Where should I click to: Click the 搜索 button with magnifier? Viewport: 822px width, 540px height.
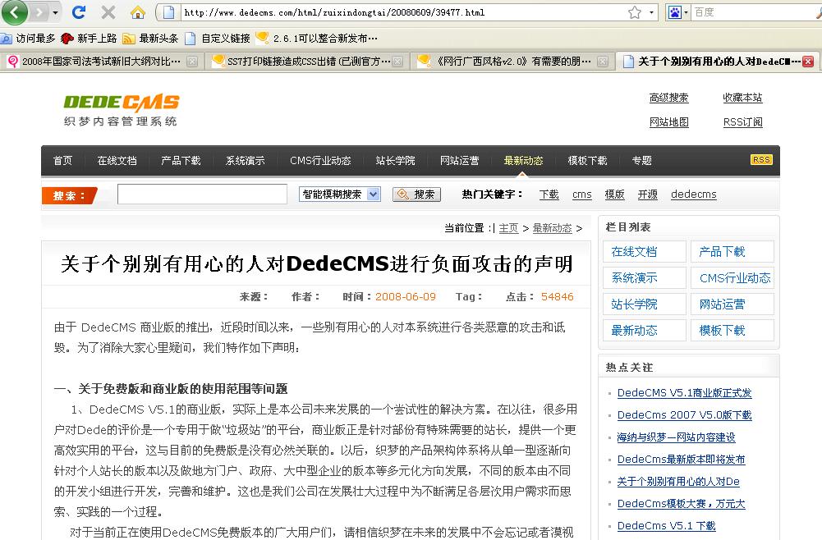click(417, 194)
